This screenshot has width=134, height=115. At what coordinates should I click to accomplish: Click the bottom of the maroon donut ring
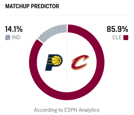67,96
